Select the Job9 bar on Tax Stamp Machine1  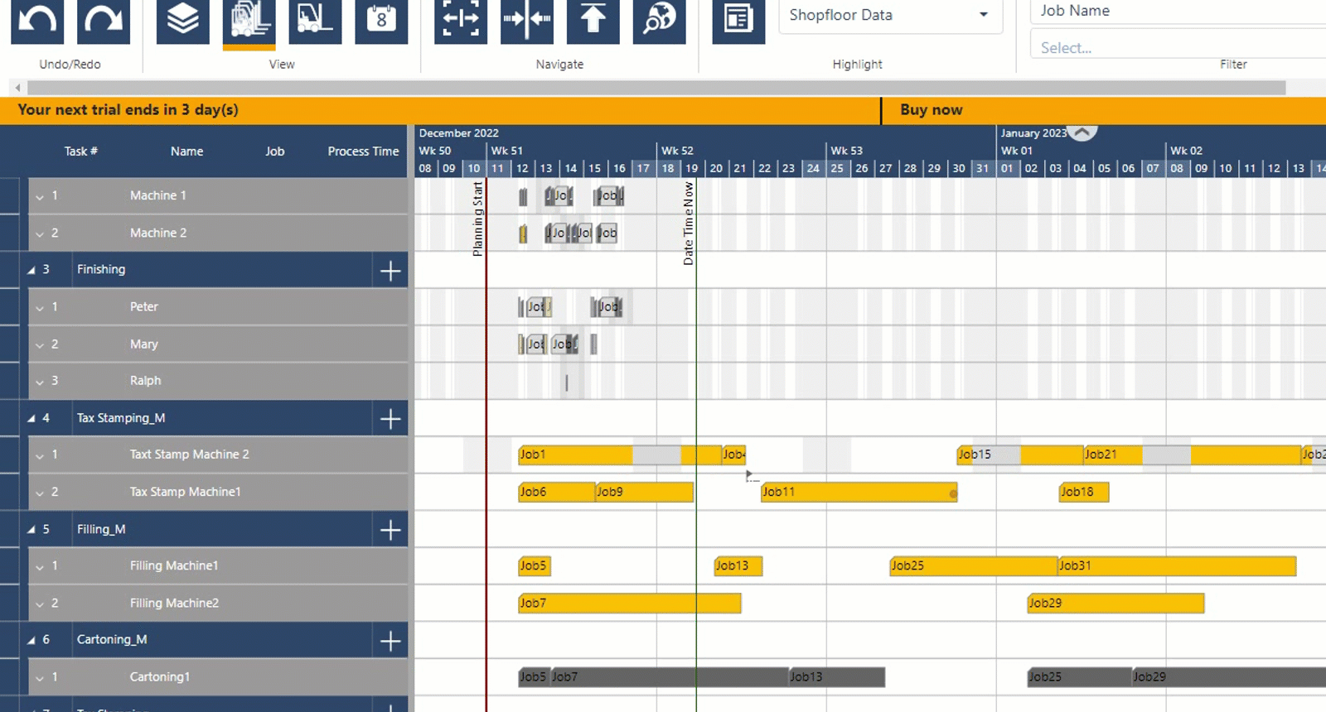click(644, 492)
